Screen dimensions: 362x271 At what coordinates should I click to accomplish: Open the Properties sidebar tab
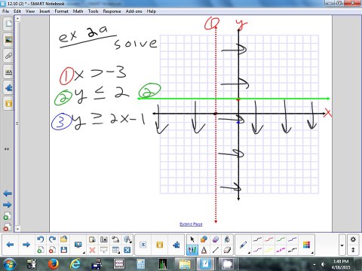8,72
